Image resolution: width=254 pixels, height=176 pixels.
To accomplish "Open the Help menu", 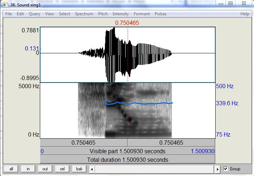I will [x=245, y=14].
